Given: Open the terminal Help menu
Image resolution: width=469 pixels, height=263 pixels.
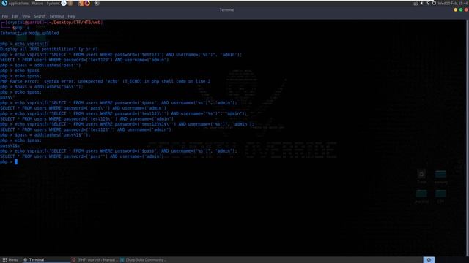Looking at the screenshot, I should pos(72,16).
